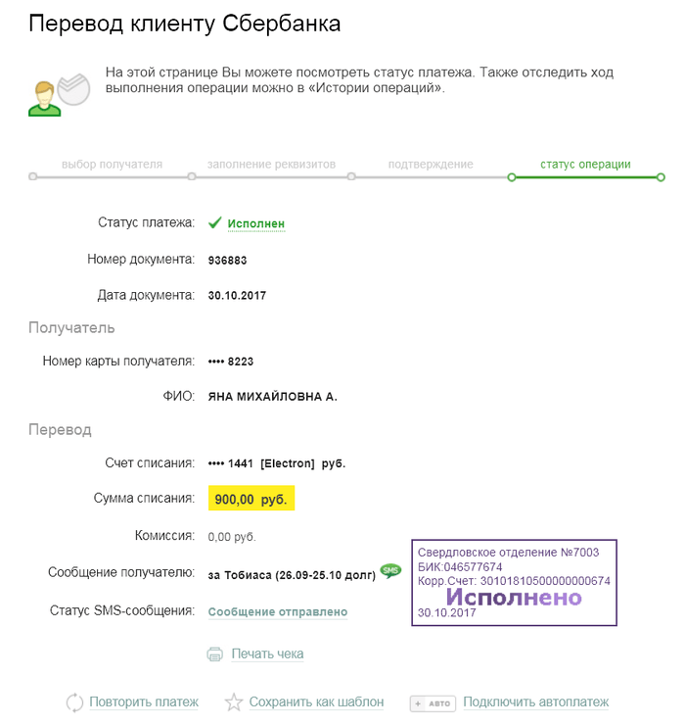Click the Sberbank pie logo icon
This screenshot has width=685, height=726.
pos(73,87)
